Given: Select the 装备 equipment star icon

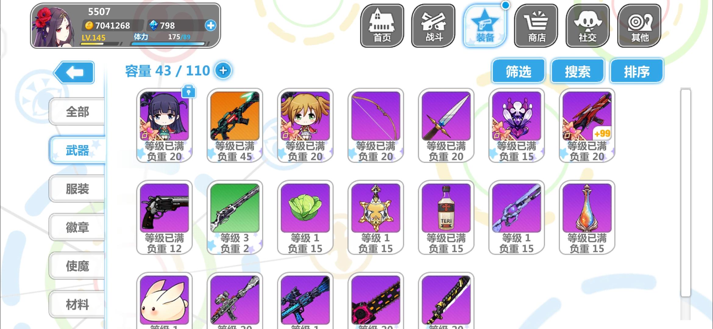Looking at the screenshot, I should (x=485, y=26).
